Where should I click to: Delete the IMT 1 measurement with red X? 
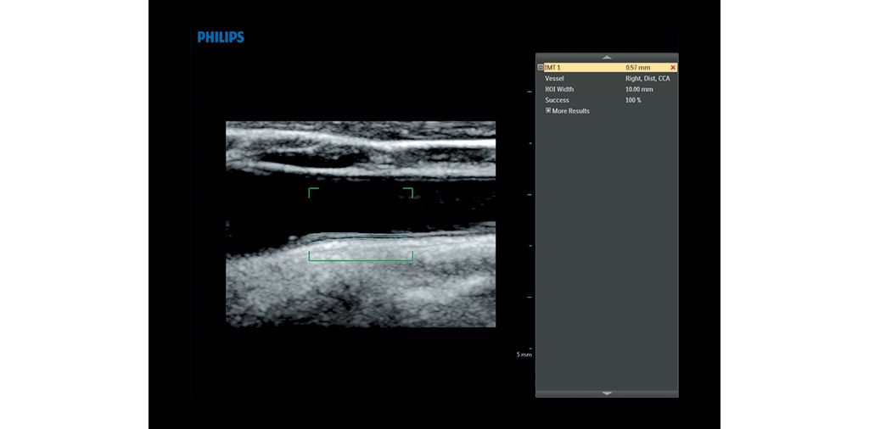[x=673, y=67]
